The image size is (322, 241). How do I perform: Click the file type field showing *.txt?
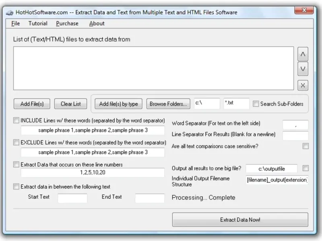coord(236,104)
